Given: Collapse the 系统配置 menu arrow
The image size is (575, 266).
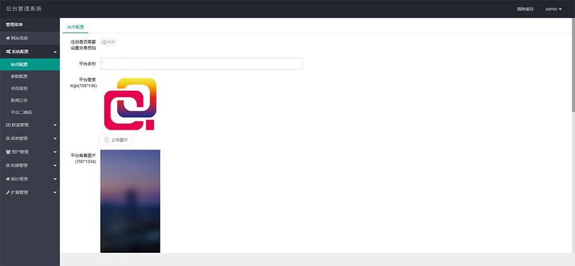Looking at the screenshot, I should click(55, 52).
